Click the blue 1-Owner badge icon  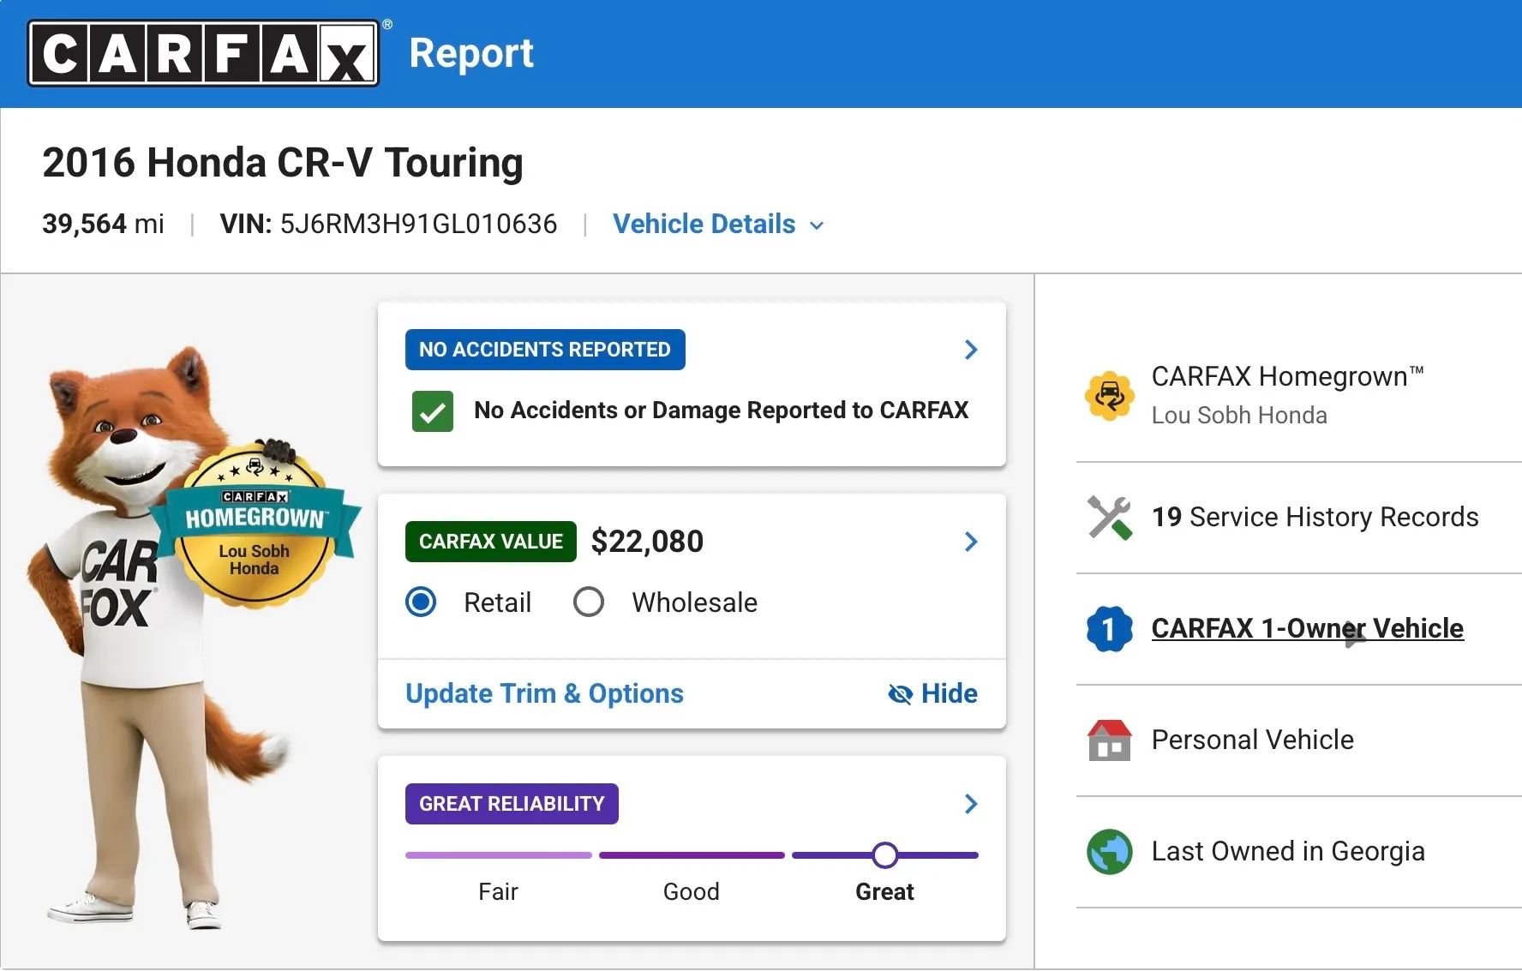point(1109,629)
